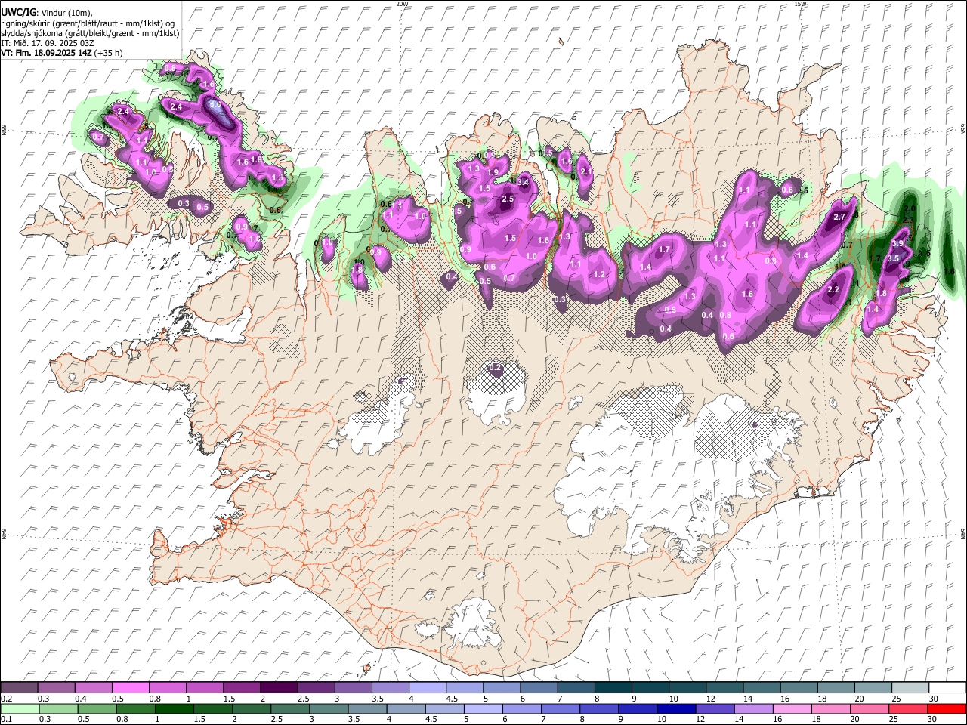Click the 0.2 value on the central glacier

click(x=496, y=368)
